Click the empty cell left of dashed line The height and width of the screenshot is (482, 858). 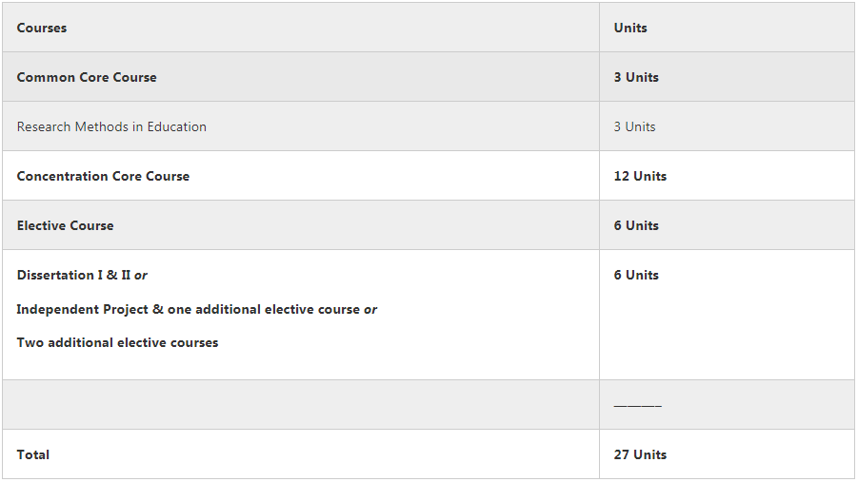(x=300, y=405)
